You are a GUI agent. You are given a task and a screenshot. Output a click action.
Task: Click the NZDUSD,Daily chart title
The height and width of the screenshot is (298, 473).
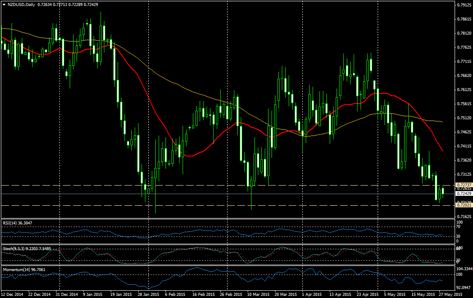pos(20,4)
